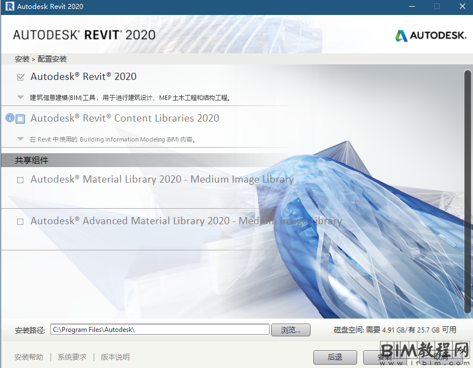Click the Advanced Material Library 2020 title
This screenshot has height=368, width=473.
click(x=186, y=221)
